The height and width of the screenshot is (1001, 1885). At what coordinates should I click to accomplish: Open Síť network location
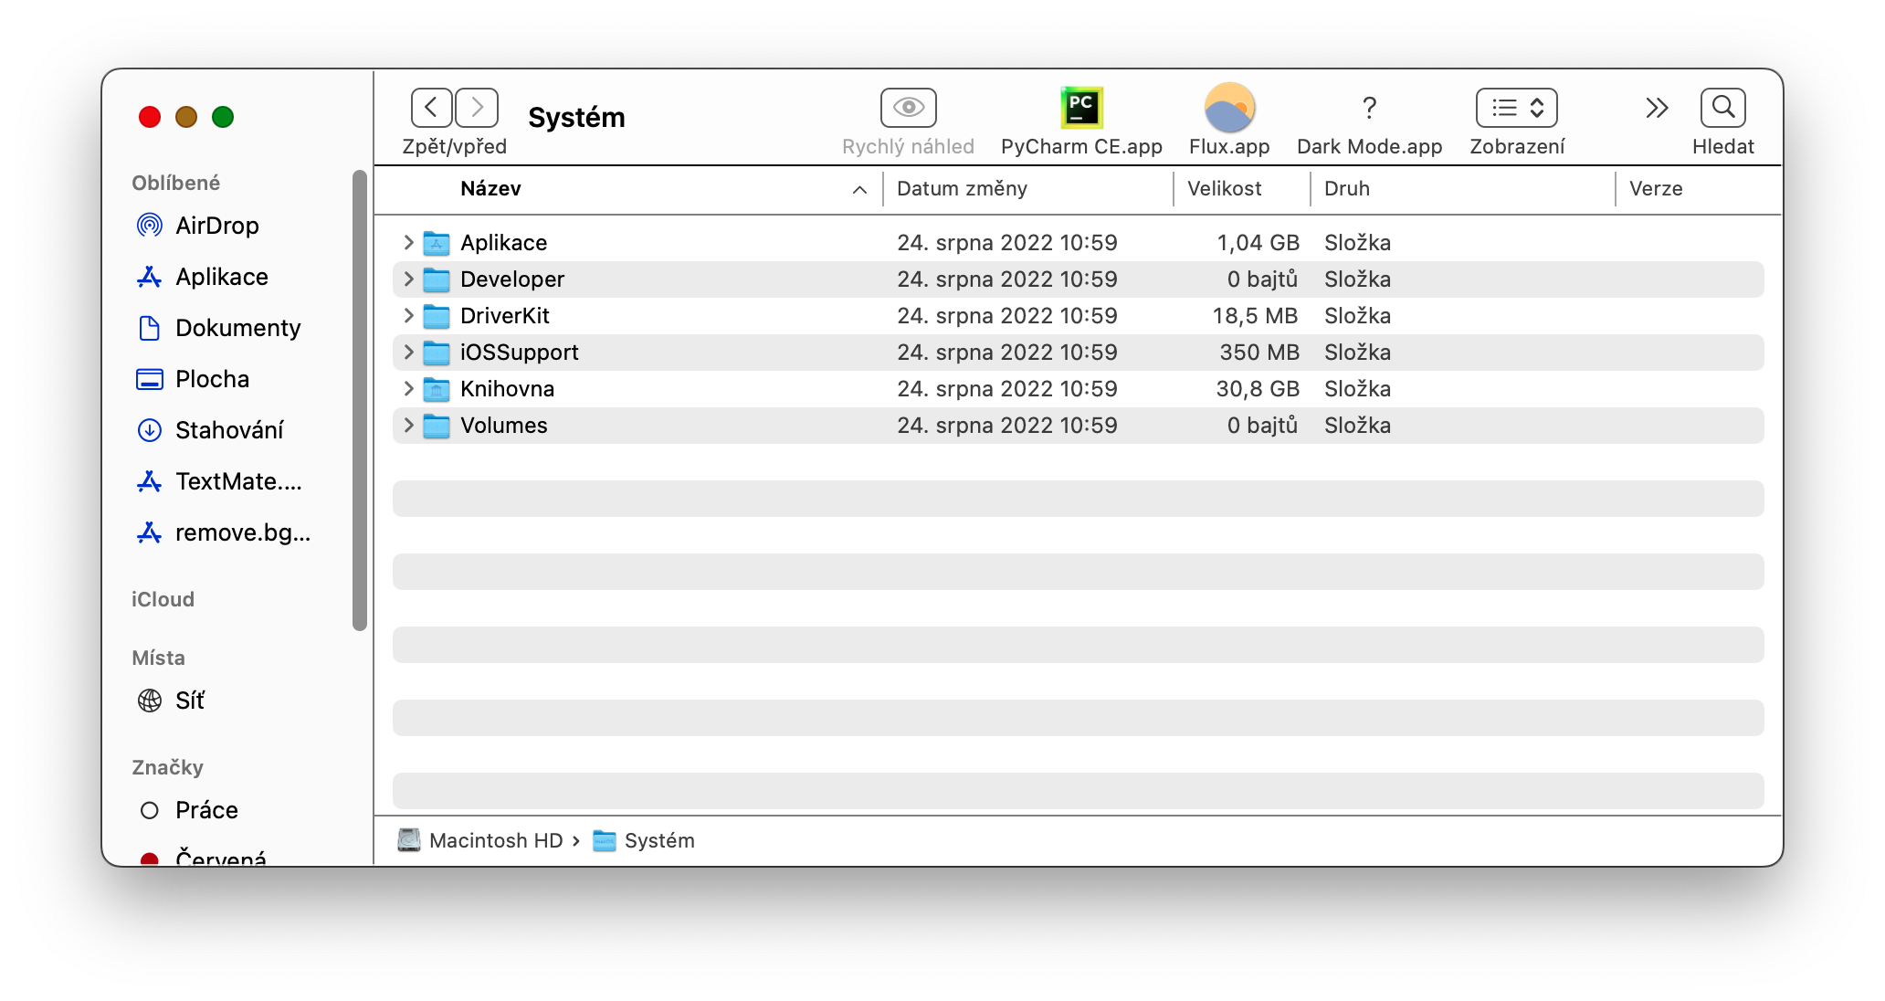[189, 701]
